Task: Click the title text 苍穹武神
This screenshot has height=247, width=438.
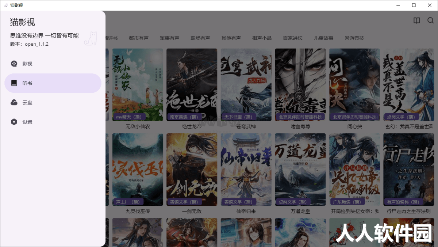Action: click(246, 126)
